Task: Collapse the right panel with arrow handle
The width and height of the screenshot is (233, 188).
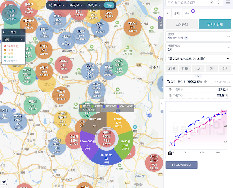Action: tap(162, 104)
